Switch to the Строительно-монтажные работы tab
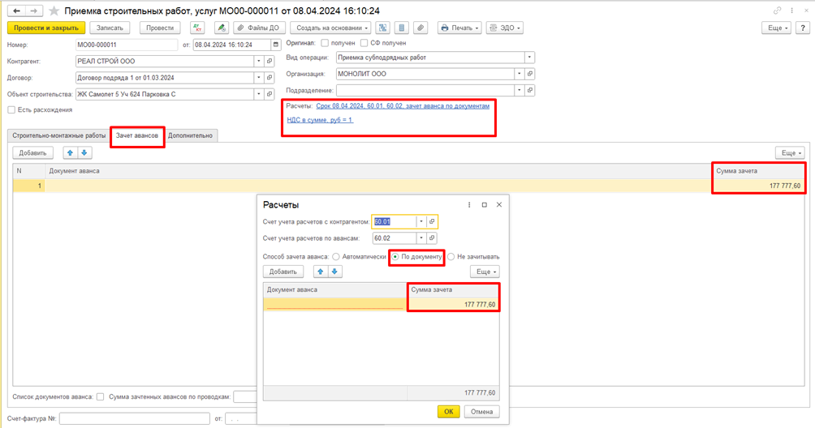815x428 pixels. click(x=58, y=135)
